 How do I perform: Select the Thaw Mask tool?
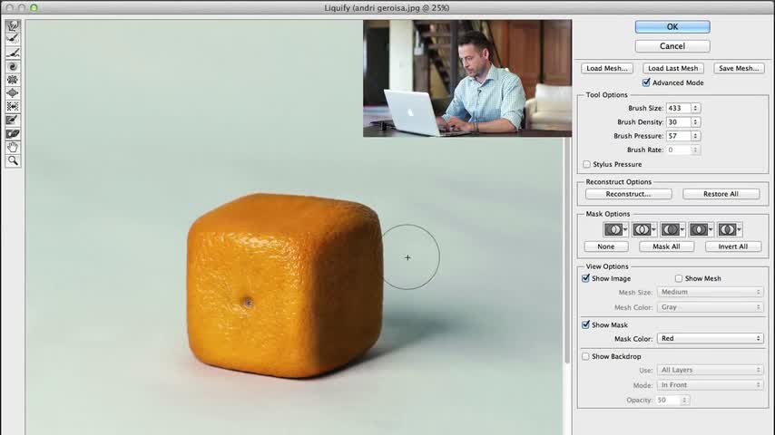(x=13, y=134)
